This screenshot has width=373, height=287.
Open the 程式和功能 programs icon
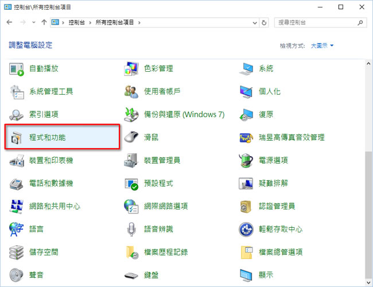pos(17,138)
